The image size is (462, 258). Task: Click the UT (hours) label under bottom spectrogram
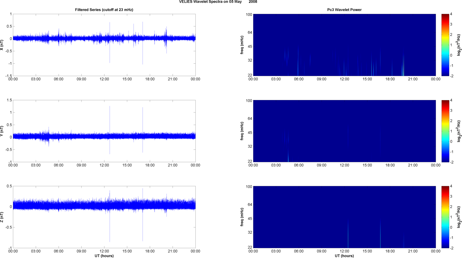(344, 256)
